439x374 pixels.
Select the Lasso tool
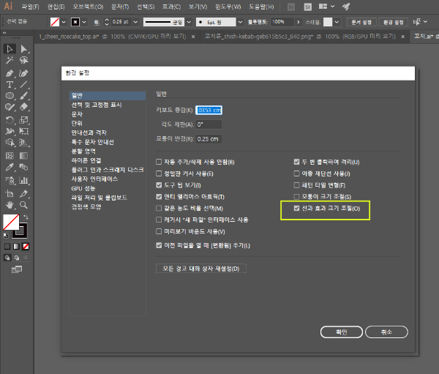click(24, 60)
